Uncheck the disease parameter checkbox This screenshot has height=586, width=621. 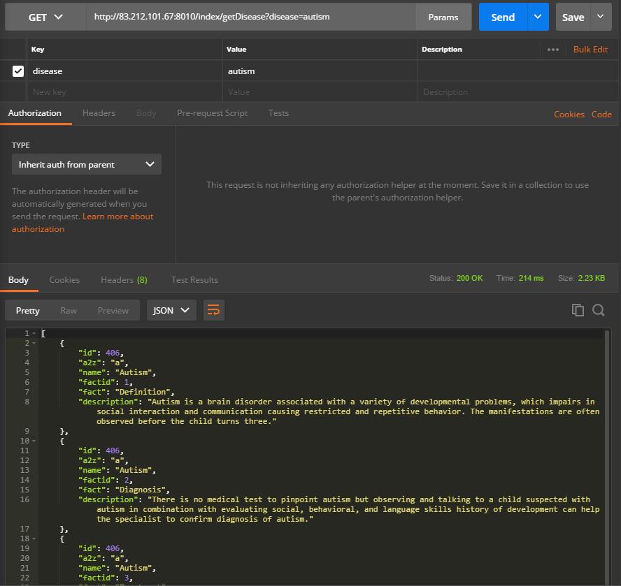coord(18,71)
